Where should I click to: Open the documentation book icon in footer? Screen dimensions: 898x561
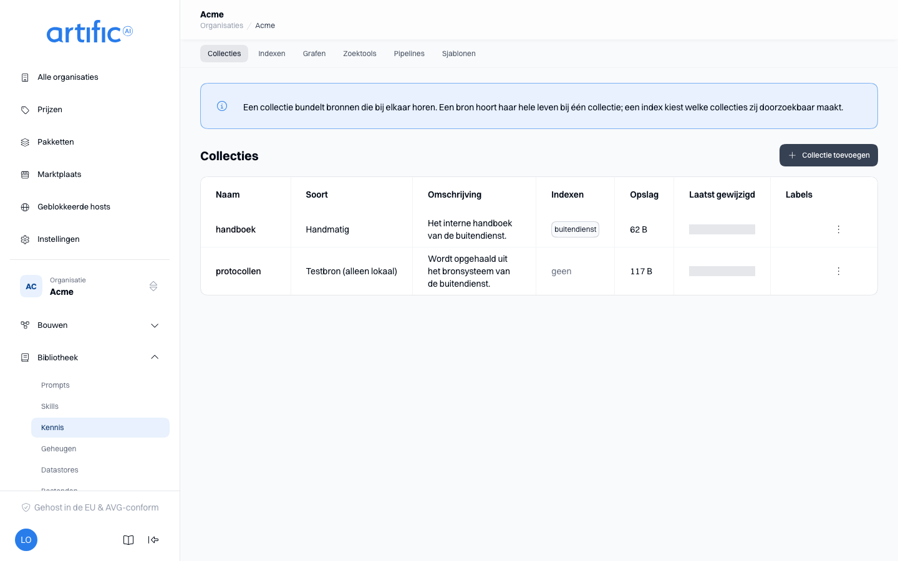[128, 540]
